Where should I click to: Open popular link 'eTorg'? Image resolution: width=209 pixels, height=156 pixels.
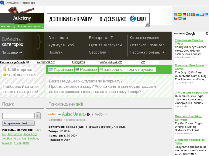17,143
